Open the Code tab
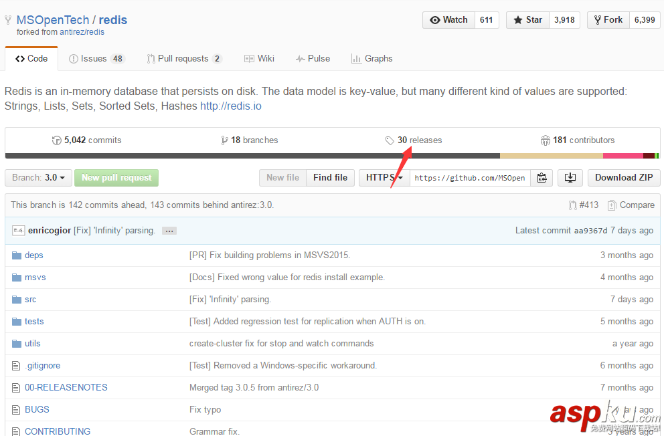This screenshot has height=436, width=664. click(31, 59)
